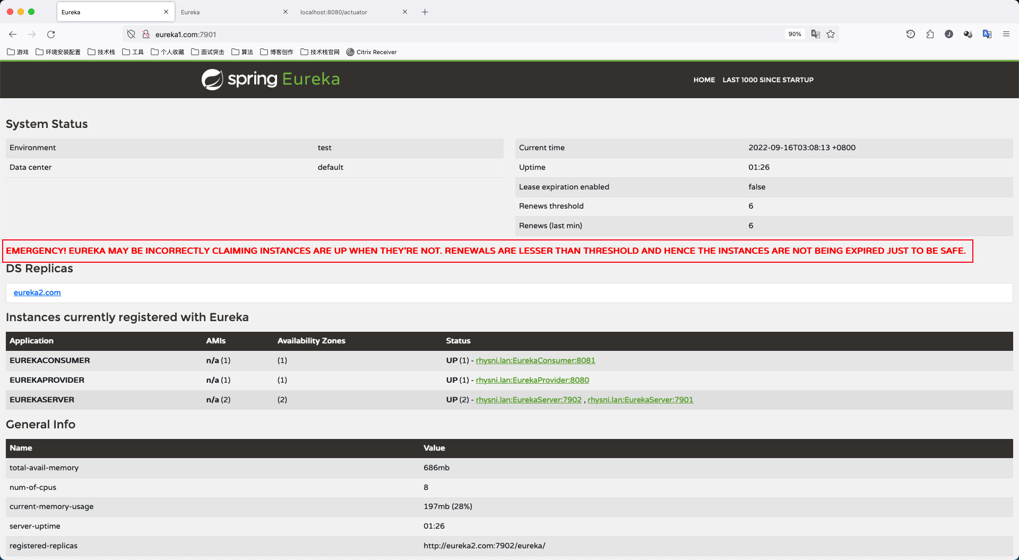
Task: Open the 博客创作 bookmark folder
Action: click(x=277, y=52)
